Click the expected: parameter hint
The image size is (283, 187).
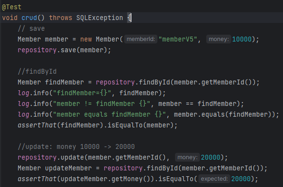tap(214, 179)
